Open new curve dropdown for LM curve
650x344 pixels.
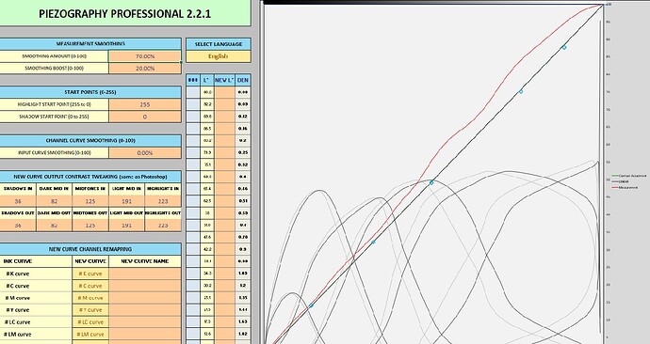click(90, 334)
